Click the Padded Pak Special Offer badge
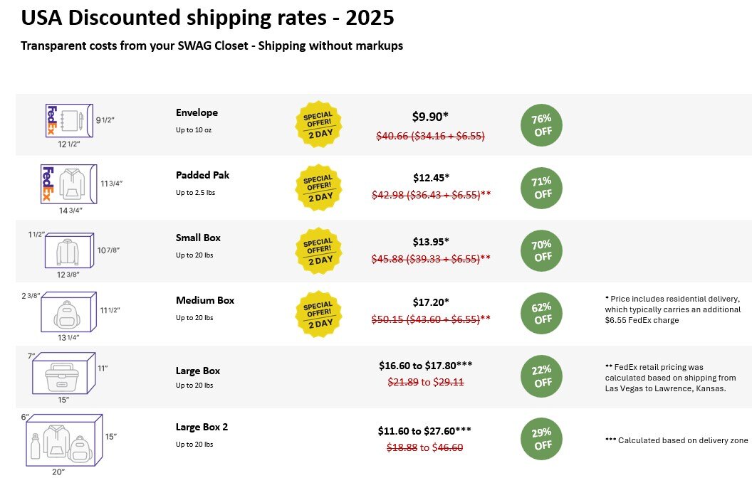 [318, 187]
